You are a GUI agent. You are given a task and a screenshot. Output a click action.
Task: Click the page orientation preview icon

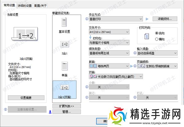(x=147, y=36)
